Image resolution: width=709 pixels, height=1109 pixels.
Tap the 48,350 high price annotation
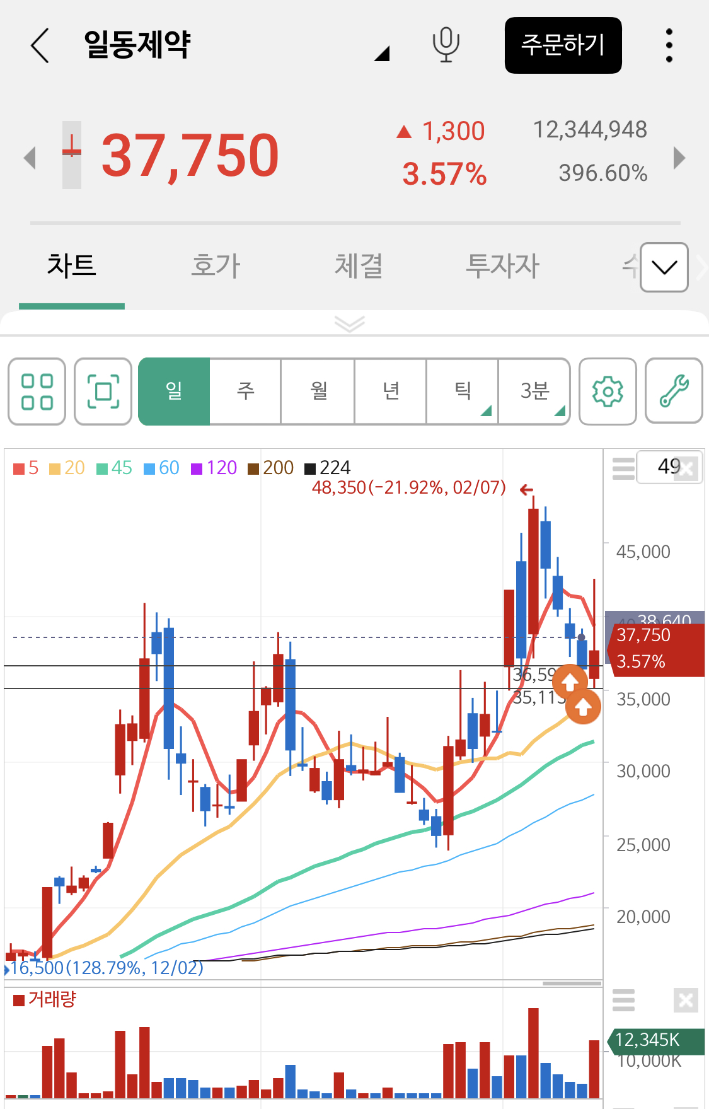point(409,487)
